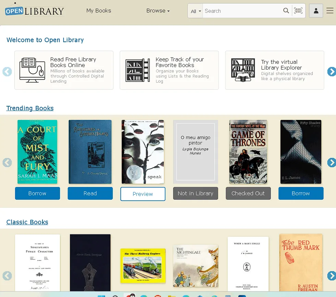Click the Open Library logo

34,10
